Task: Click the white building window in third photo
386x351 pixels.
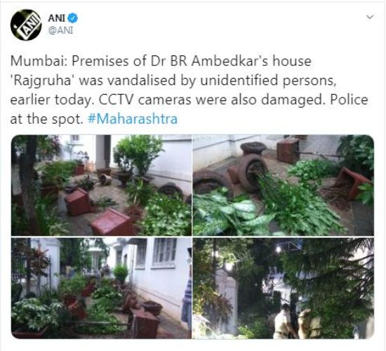Action: (x=164, y=253)
